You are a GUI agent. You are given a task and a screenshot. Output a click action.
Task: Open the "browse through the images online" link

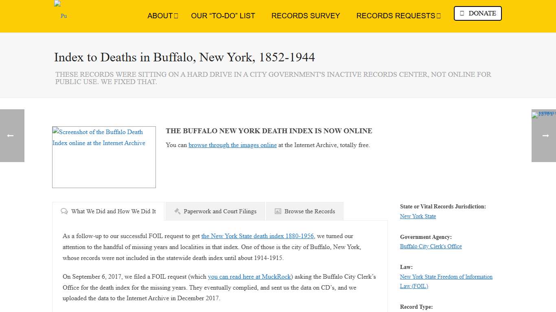tap(232, 145)
